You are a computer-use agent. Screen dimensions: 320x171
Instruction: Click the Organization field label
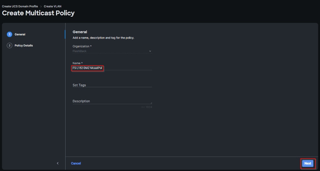pyautogui.click(x=82, y=46)
